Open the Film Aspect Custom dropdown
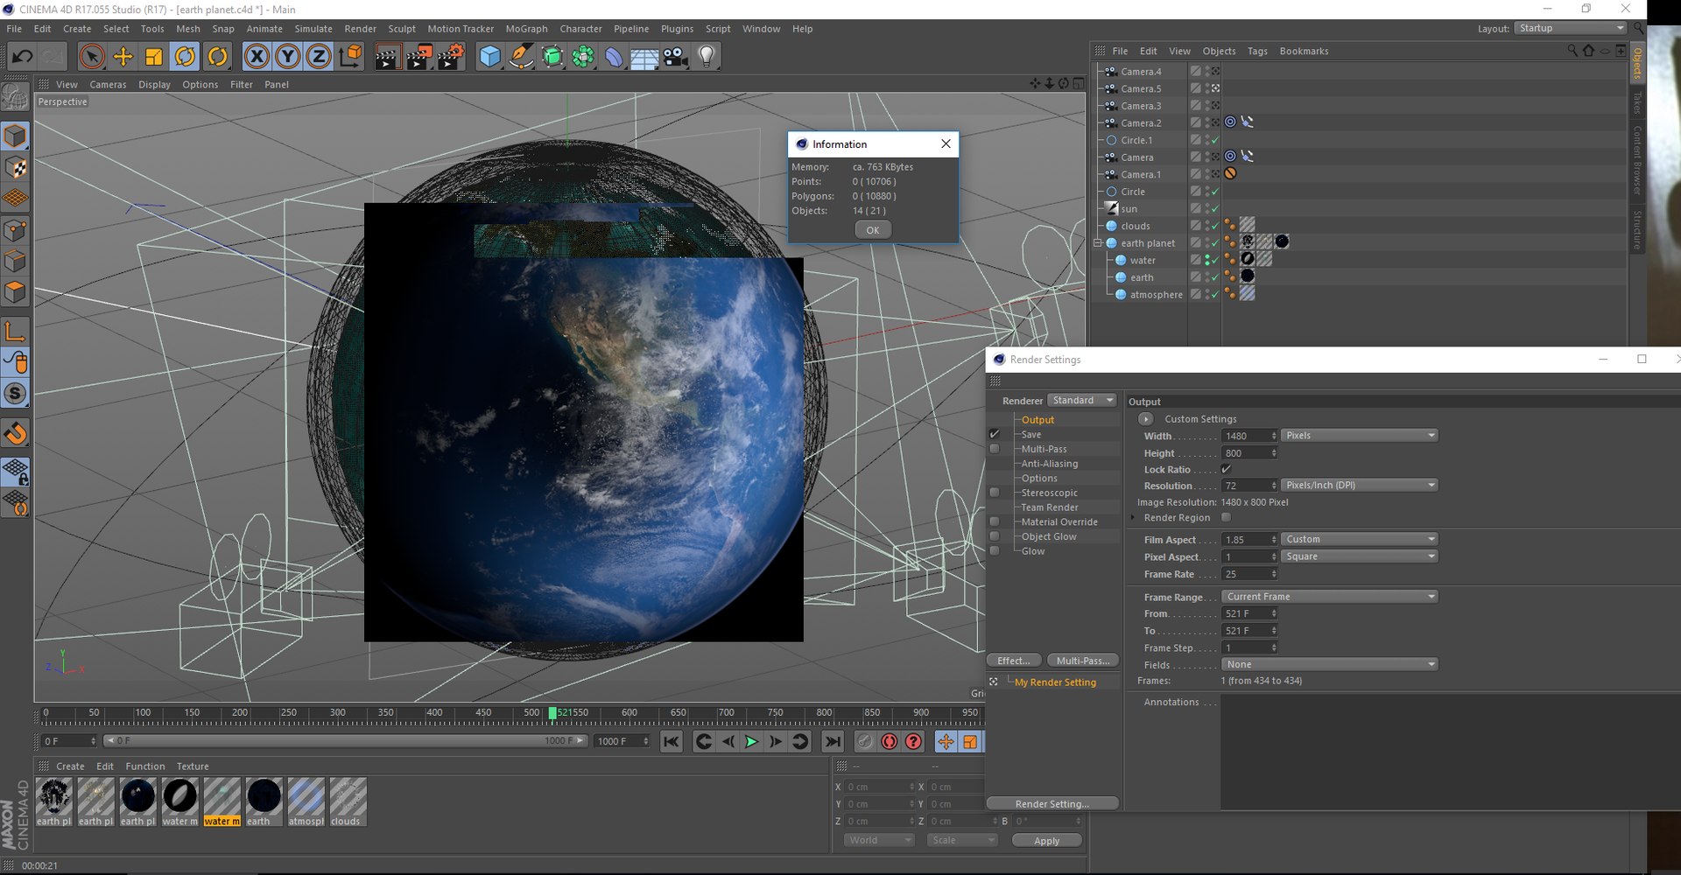1681x875 pixels. (1359, 539)
